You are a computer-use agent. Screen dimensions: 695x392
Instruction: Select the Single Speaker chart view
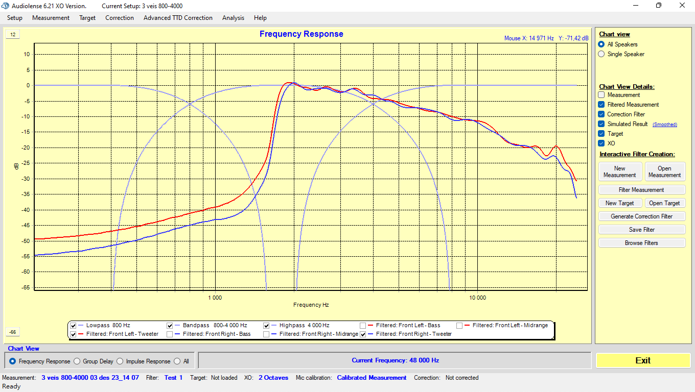[x=601, y=54]
